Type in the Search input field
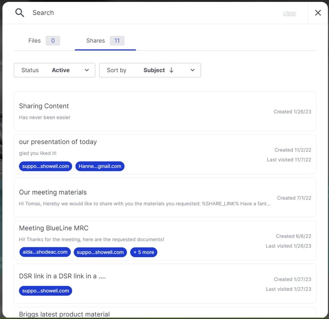Screen dimensions: 329x319 click(147, 13)
